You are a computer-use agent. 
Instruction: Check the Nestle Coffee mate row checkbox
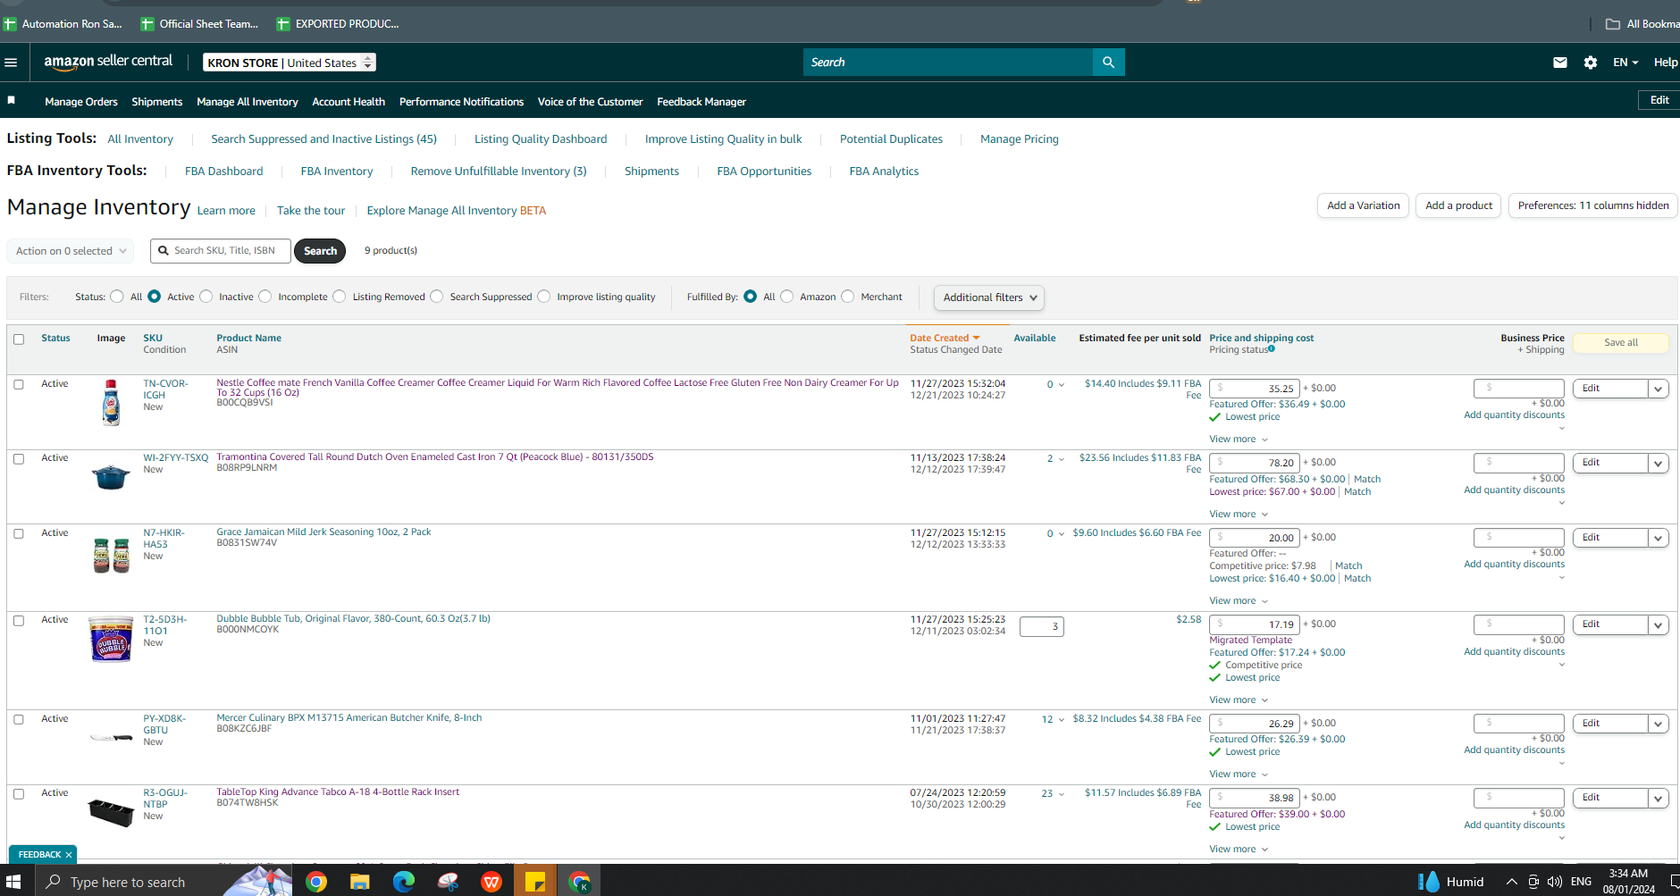[19, 385]
